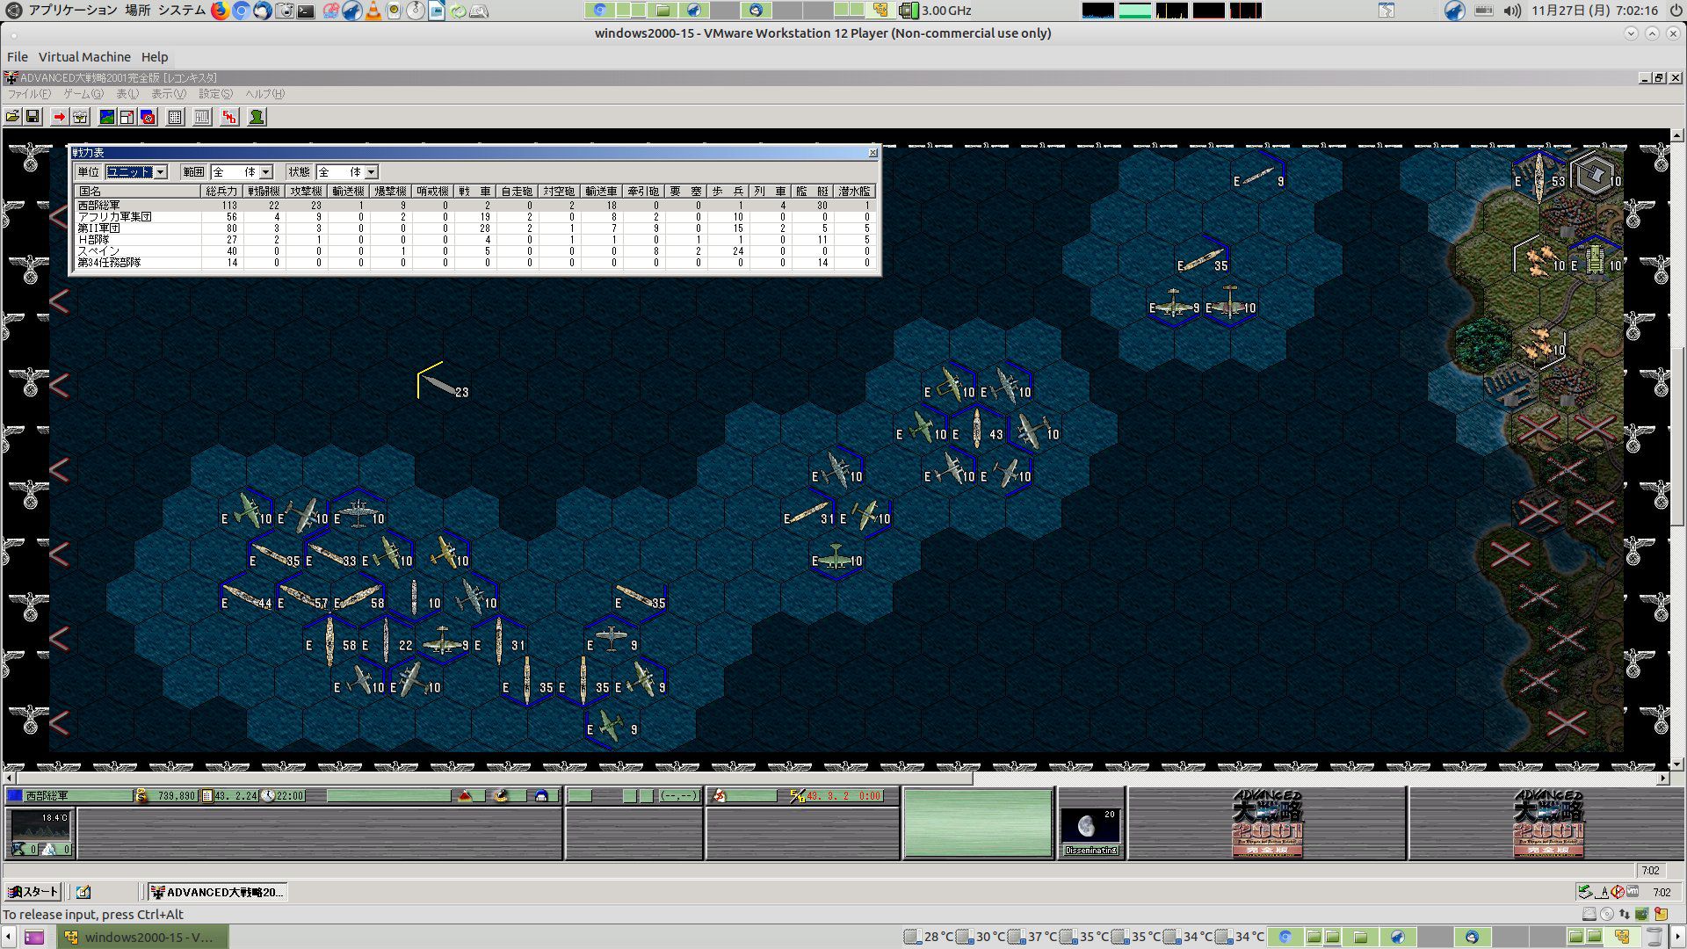Launch Firefox from the top panel
The width and height of the screenshot is (1687, 949).
coord(220,11)
